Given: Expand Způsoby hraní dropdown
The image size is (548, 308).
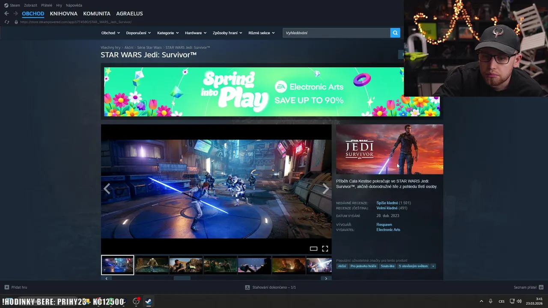Looking at the screenshot, I should (x=227, y=33).
